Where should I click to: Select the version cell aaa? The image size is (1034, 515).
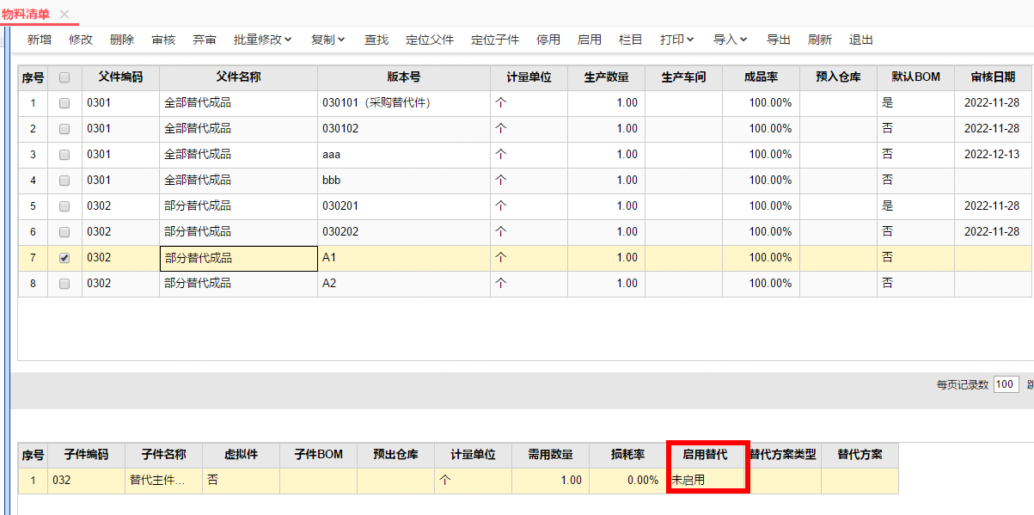tap(404, 155)
